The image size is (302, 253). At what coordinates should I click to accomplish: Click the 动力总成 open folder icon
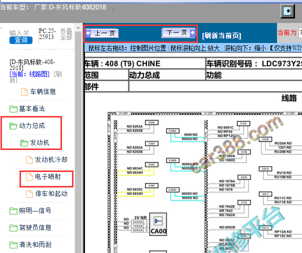click(13, 126)
